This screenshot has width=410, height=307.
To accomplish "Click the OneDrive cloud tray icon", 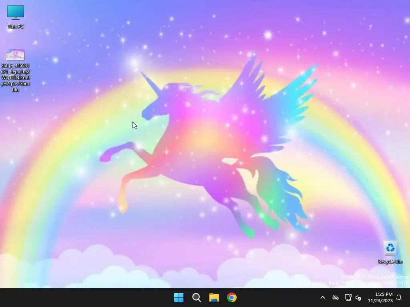I will pyautogui.click(x=336, y=297).
